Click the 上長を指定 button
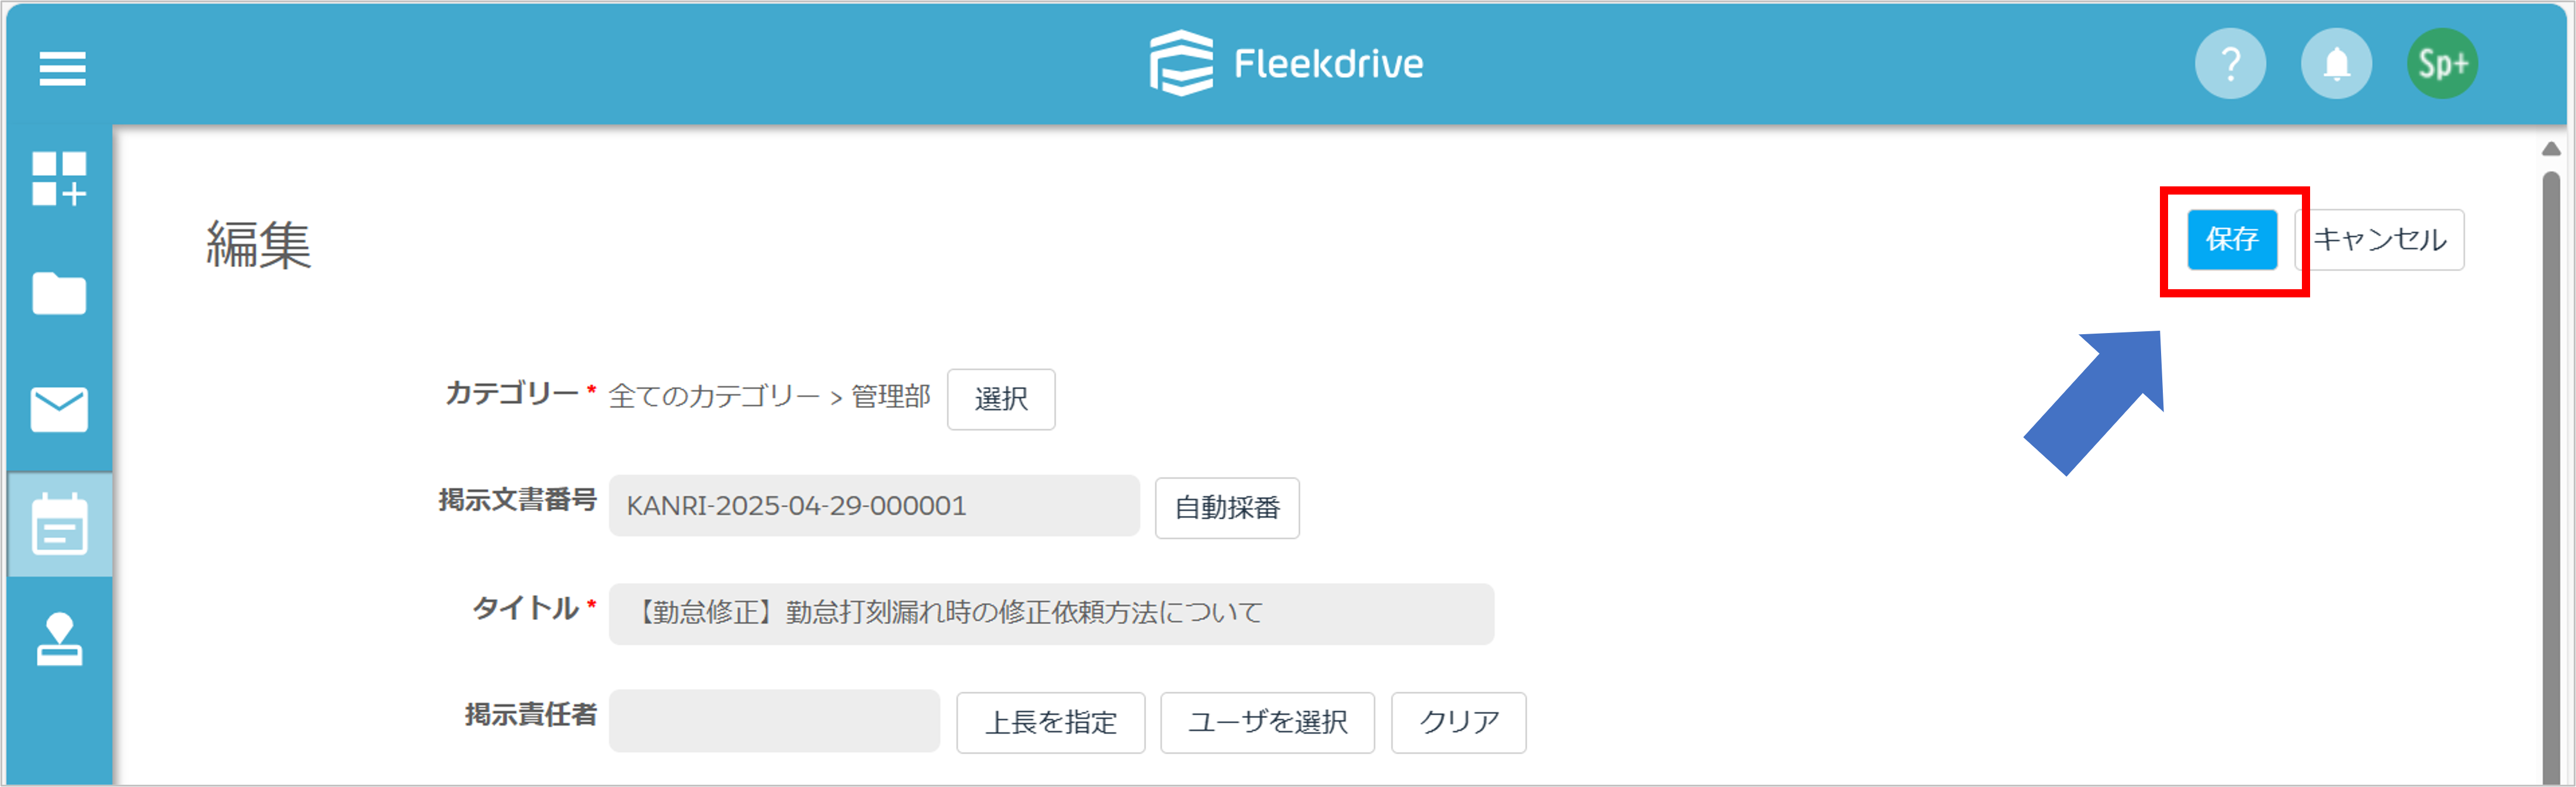 pos(1051,722)
